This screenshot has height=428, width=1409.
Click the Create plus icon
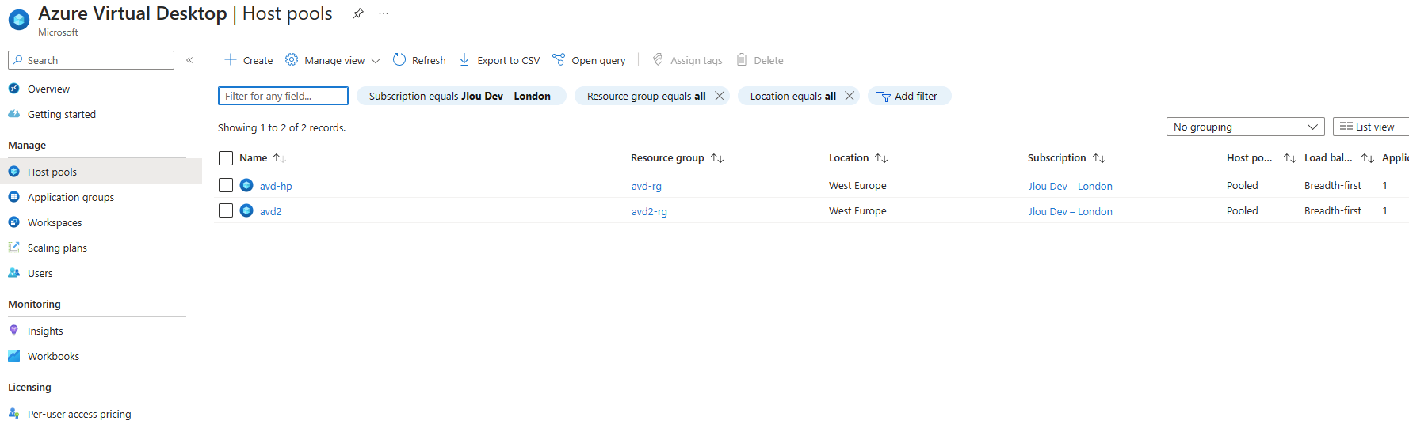[231, 59]
